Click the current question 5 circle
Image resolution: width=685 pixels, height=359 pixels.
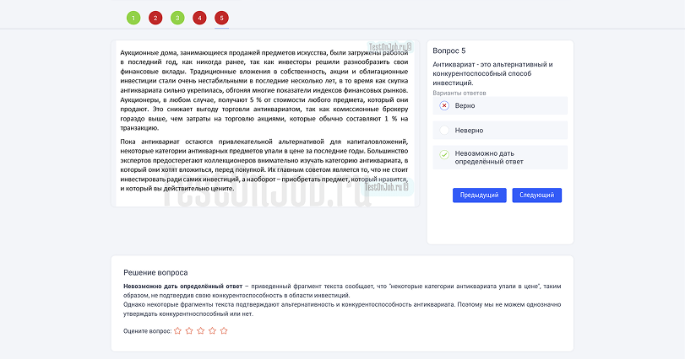(x=221, y=18)
